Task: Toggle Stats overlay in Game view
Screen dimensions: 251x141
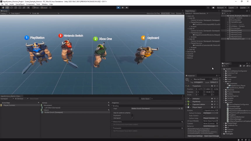Action: (173, 13)
